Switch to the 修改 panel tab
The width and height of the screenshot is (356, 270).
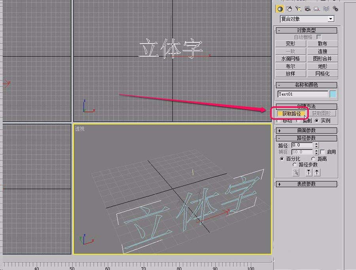289,2
